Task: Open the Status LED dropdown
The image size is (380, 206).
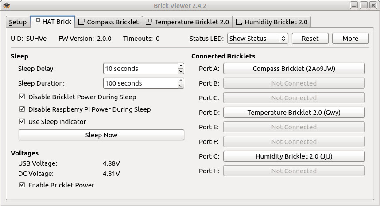Action: pos(258,39)
